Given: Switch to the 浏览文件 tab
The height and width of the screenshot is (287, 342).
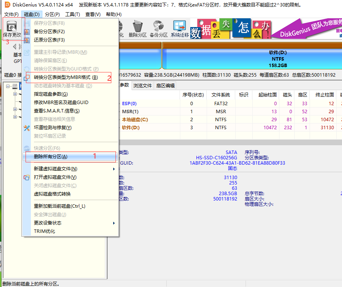Looking at the screenshot, I should [x=143, y=86].
